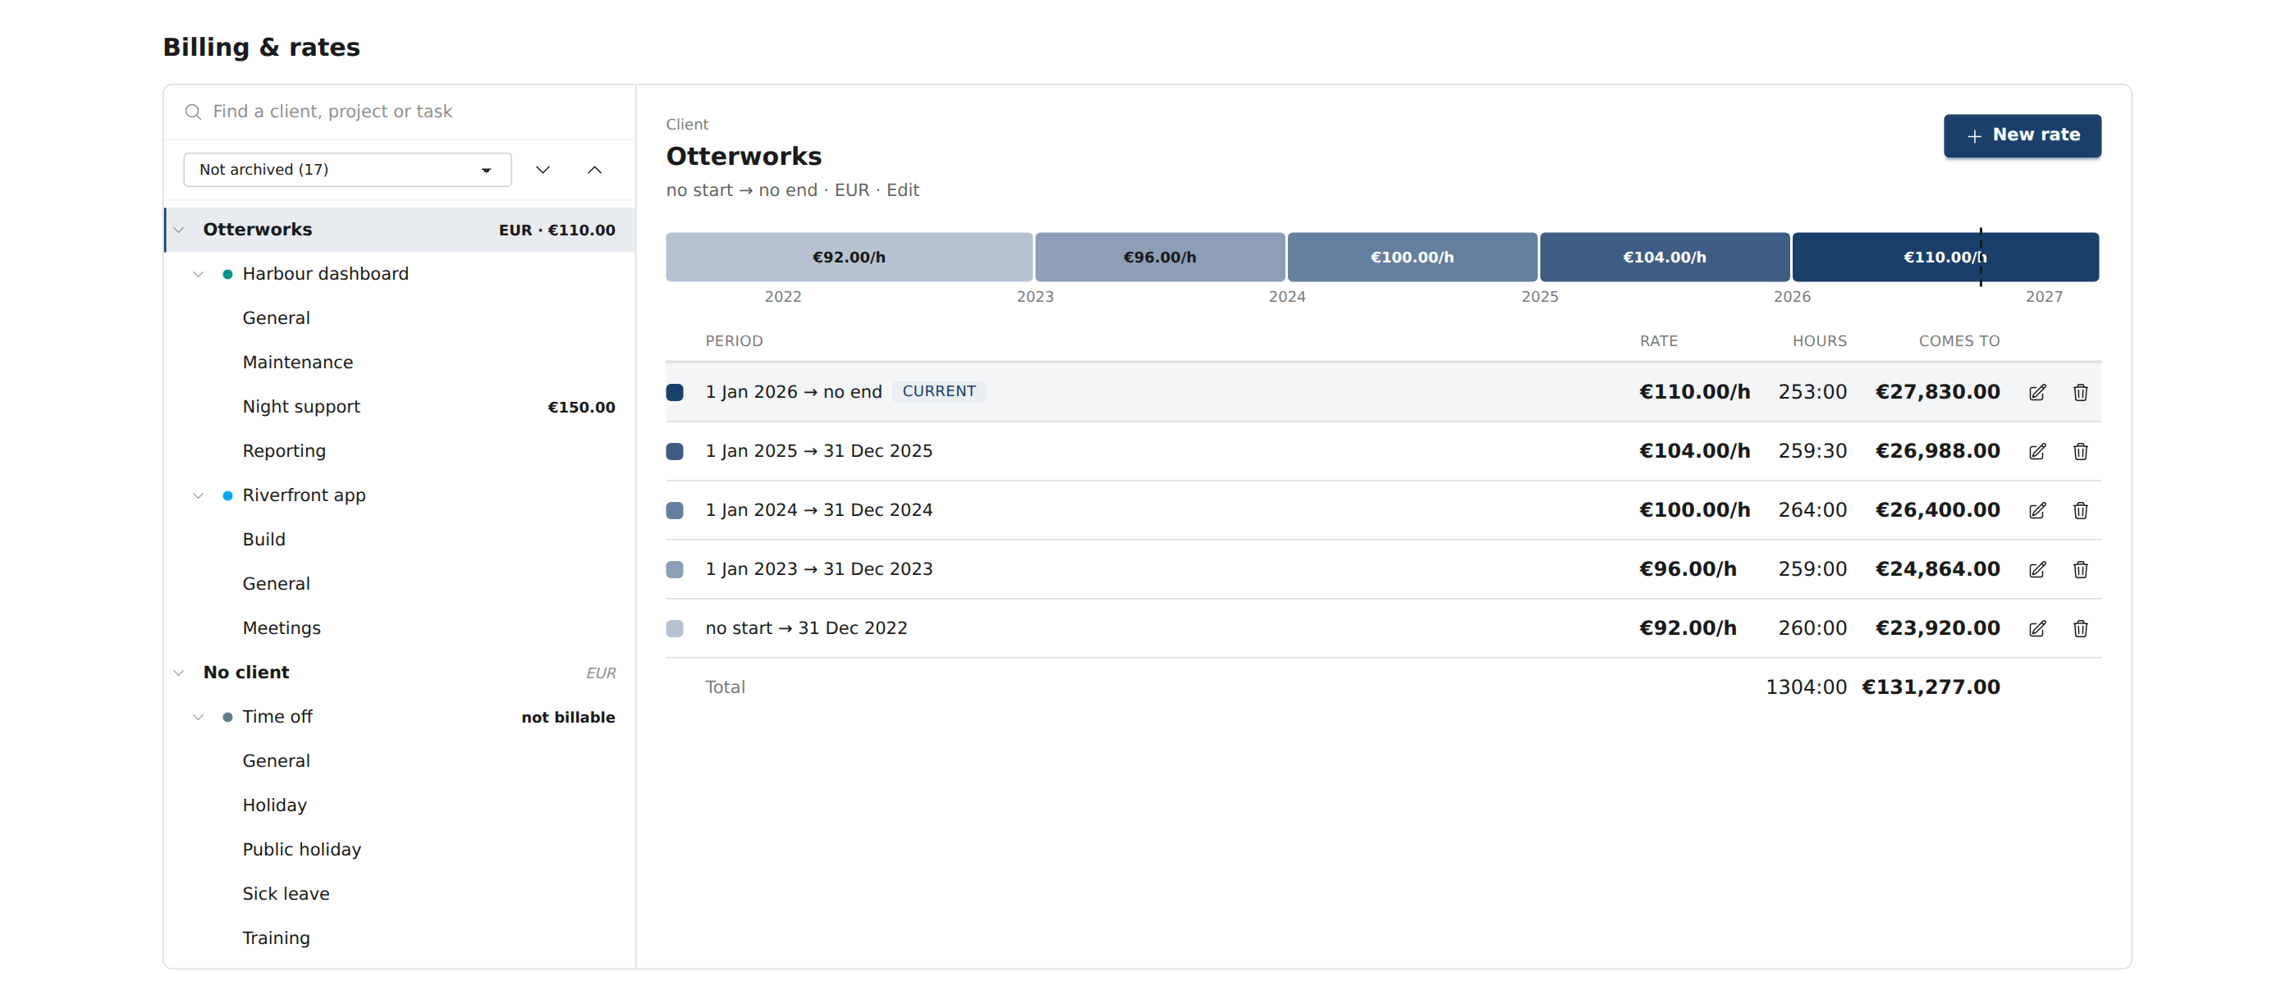Image resolution: width=2295 pixels, height=999 pixels.
Task: Click the 1 Jan 2024 → 31 Dec 2024 row
Action: [1383, 510]
